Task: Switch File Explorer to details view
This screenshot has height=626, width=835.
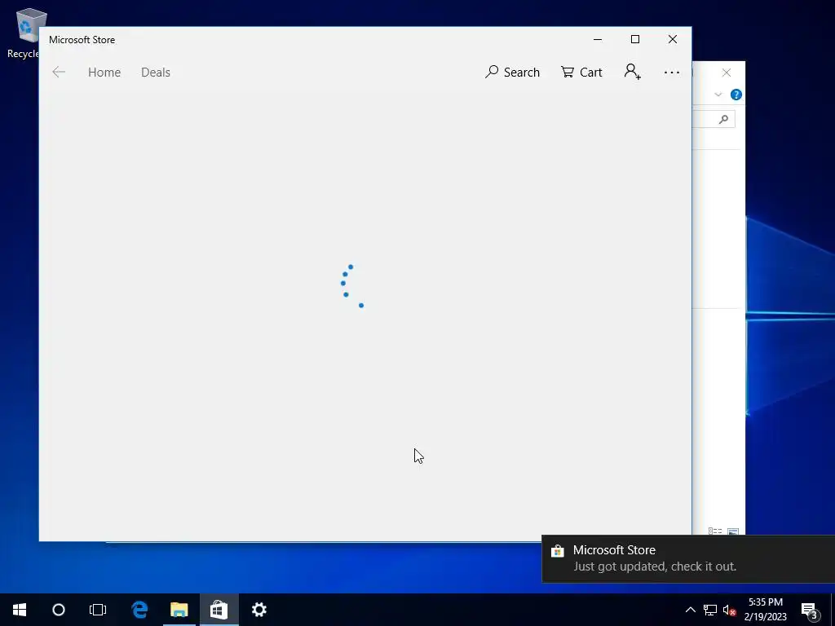Action: click(x=714, y=531)
